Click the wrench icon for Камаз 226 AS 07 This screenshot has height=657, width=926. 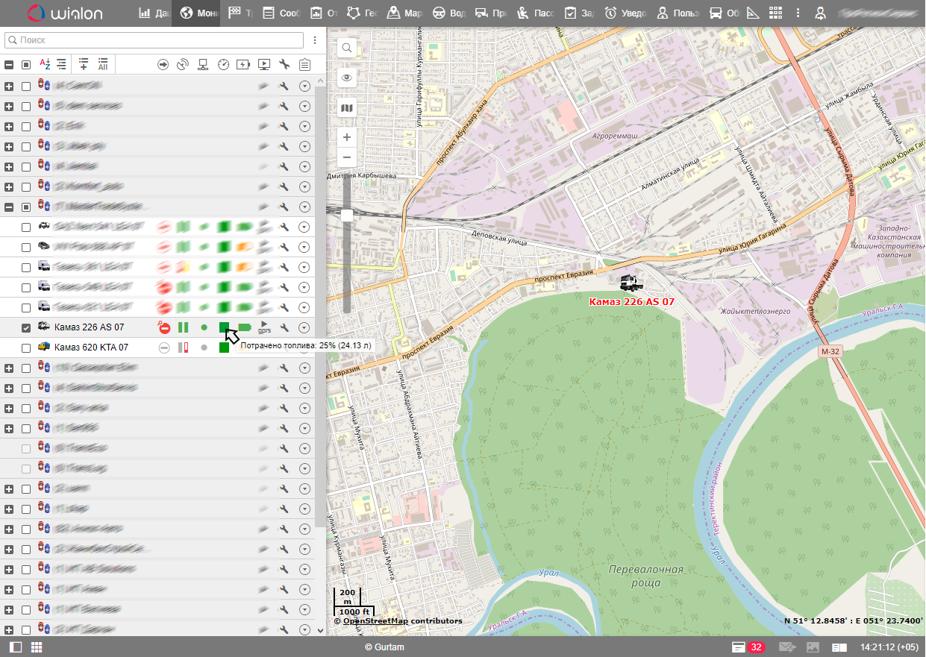pos(284,327)
